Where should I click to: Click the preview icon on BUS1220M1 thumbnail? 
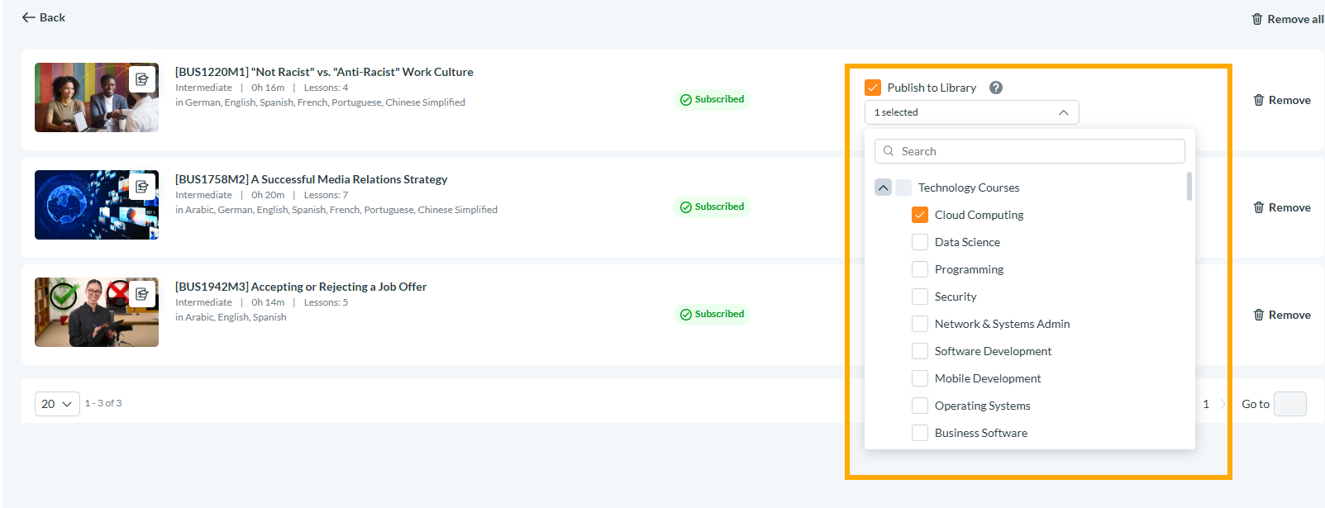[x=142, y=79]
